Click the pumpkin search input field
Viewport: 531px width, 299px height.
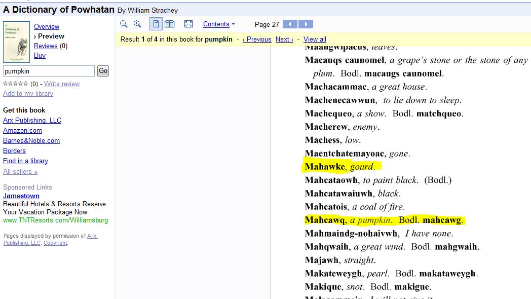tap(49, 71)
